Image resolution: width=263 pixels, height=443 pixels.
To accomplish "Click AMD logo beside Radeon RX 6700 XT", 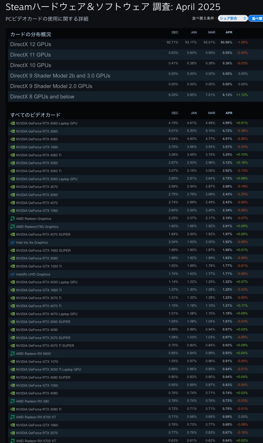I will pos(12,417).
